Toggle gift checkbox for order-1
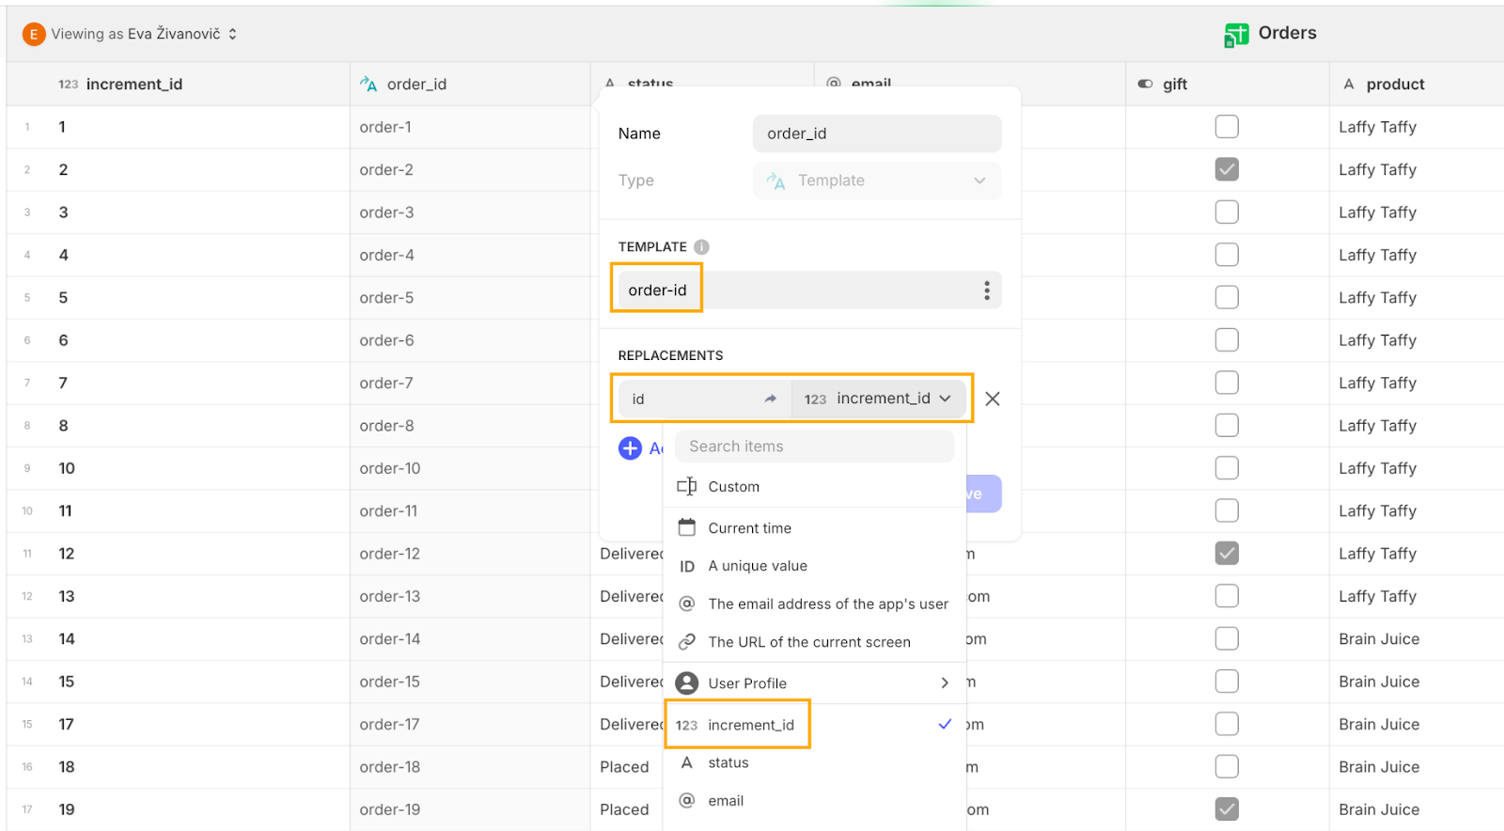 coord(1227,127)
